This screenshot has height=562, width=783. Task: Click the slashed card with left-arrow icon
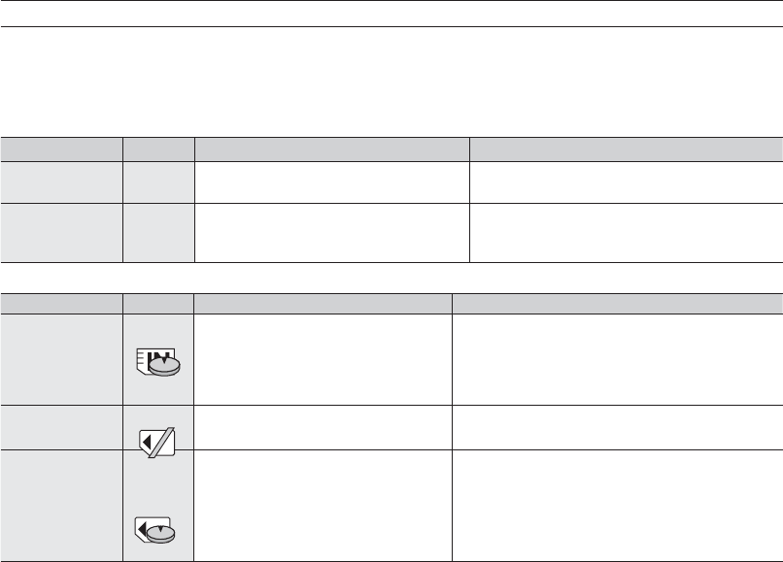click(x=156, y=443)
